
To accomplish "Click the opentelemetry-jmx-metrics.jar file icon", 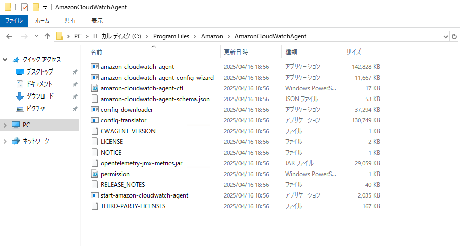I will [95, 163].
